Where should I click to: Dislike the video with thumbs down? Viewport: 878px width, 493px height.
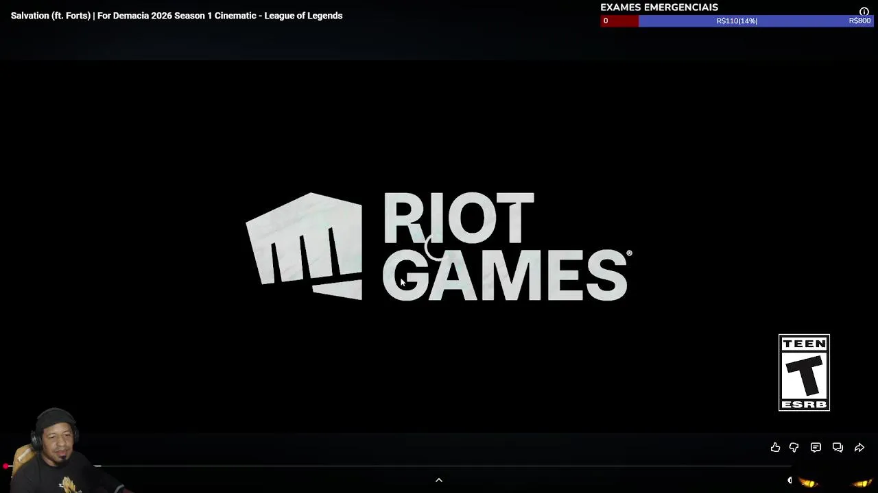(x=794, y=447)
